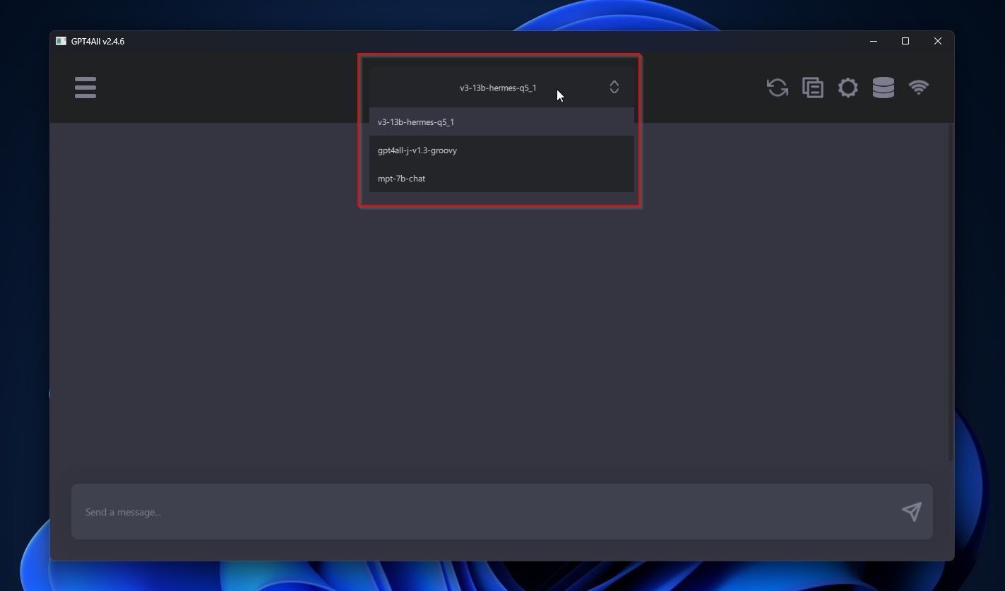Screen dimensions: 1005x591
Task: Open the database collections icon
Action: point(884,88)
